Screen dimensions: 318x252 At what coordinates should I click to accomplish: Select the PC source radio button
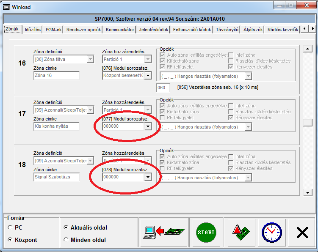(x=10, y=227)
